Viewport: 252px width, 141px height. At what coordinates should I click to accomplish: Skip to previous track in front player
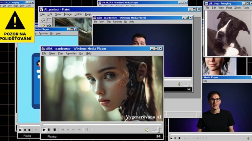tap(62, 130)
